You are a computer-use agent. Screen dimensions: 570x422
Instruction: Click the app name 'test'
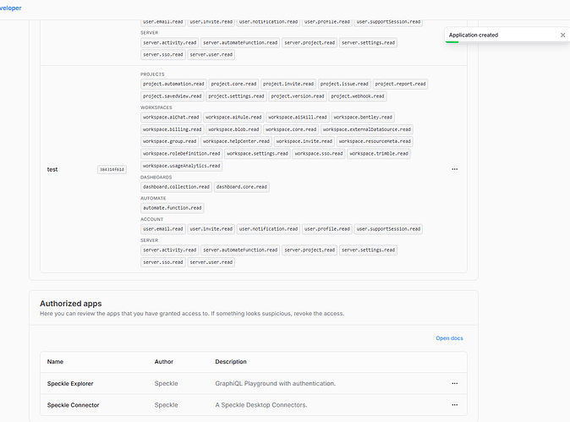[x=52, y=169]
